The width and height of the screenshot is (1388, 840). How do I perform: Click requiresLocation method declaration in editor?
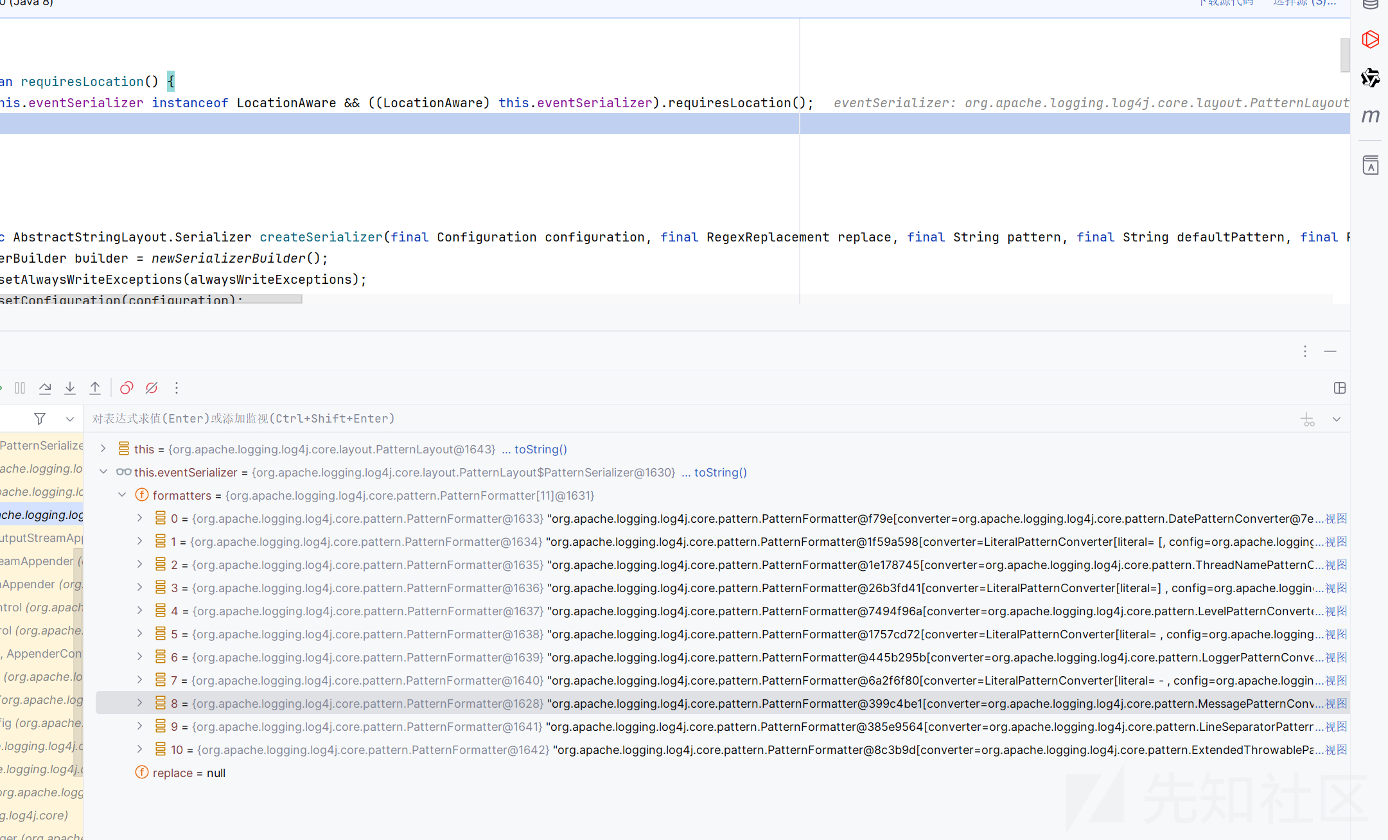point(82,82)
